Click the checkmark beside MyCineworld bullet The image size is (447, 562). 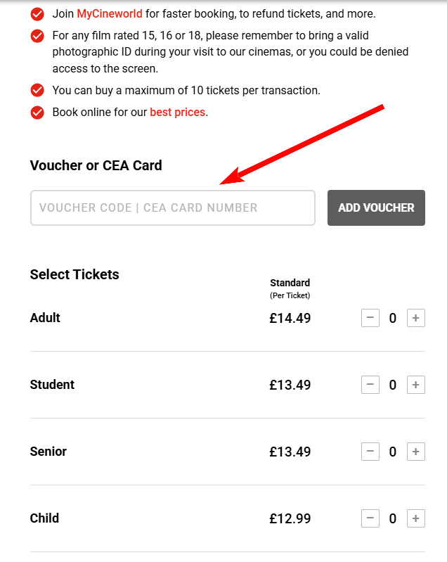[37, 13]
